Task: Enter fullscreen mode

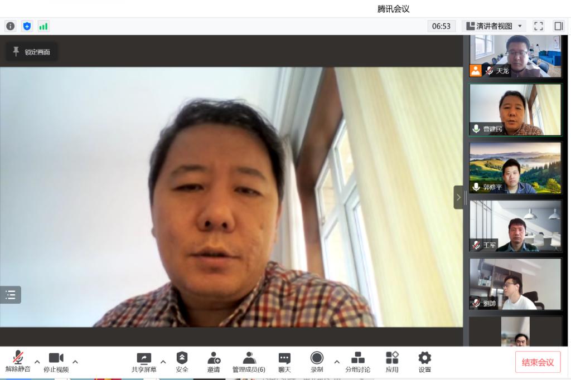Action: coord(538,26)
